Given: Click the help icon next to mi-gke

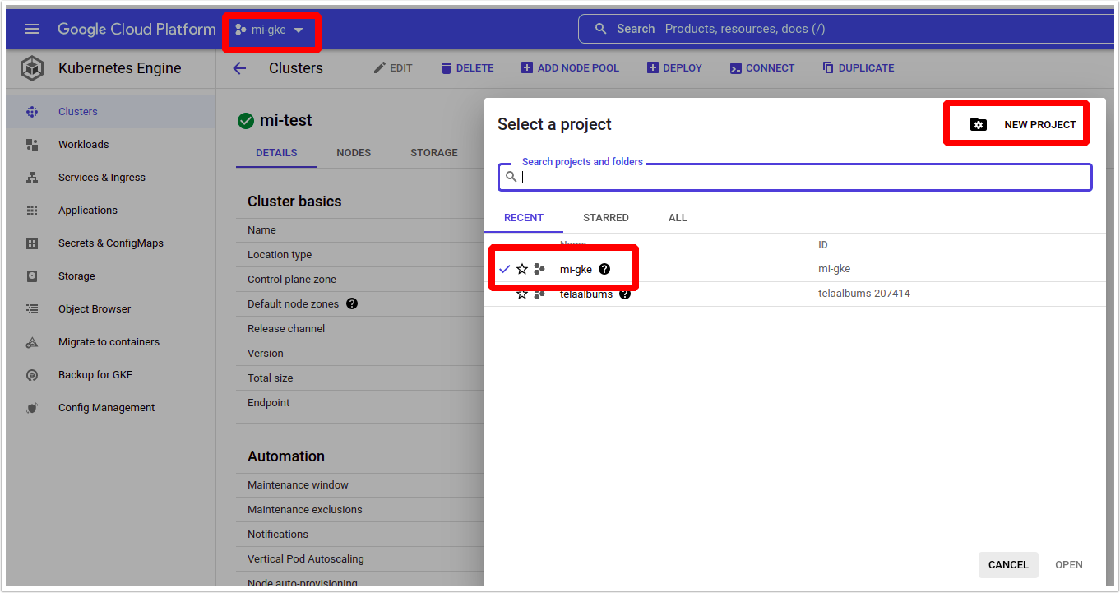Looking at the screenshot, I should pyautogui.click(x=604, y=269).
